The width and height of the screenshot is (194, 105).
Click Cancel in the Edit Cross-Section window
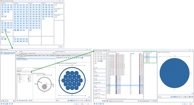click(x=82, y=104)
